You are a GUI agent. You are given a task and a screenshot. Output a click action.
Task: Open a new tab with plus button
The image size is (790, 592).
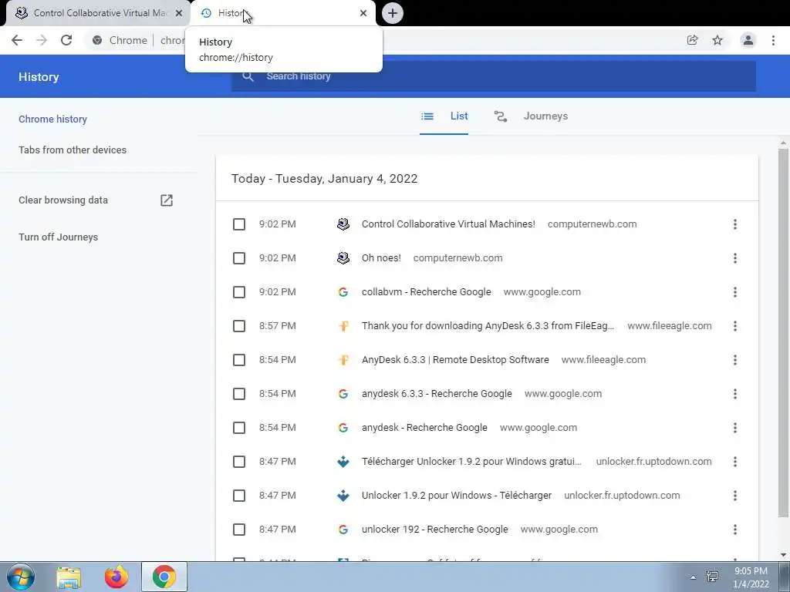click(393, 13)
